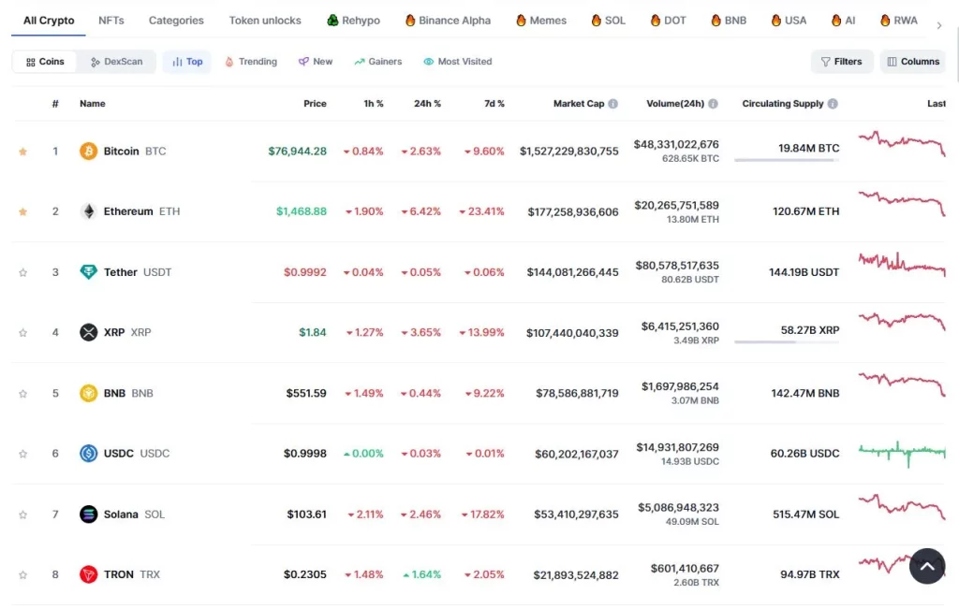Show Most Visited coins

457,62
